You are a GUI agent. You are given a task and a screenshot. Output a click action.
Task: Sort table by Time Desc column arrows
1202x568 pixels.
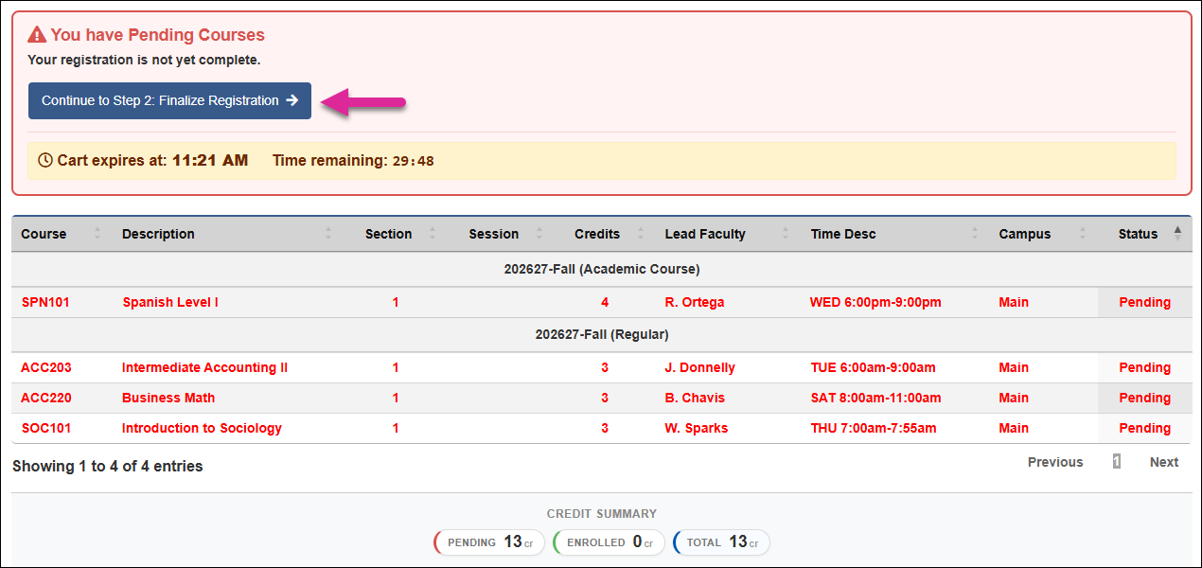point(975,234)
